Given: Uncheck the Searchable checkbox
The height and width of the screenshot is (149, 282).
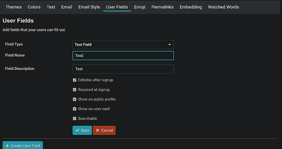Looking at the screenshot, I should (74, 118).
